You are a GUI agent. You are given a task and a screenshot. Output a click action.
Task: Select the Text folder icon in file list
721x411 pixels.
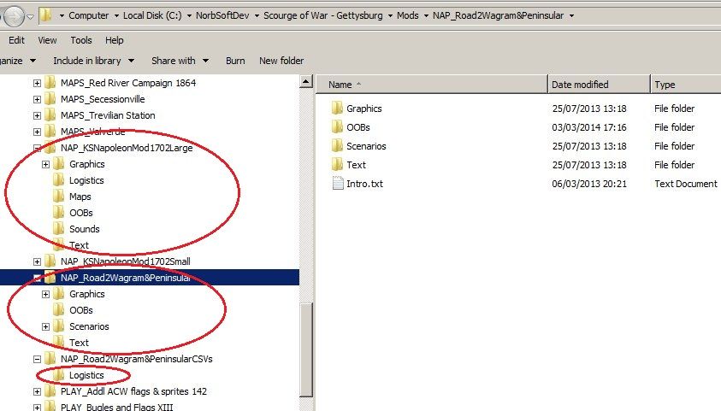(x=337, y=165)
